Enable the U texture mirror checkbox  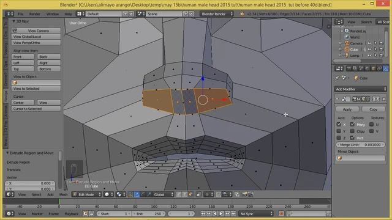tap(372, 124)
